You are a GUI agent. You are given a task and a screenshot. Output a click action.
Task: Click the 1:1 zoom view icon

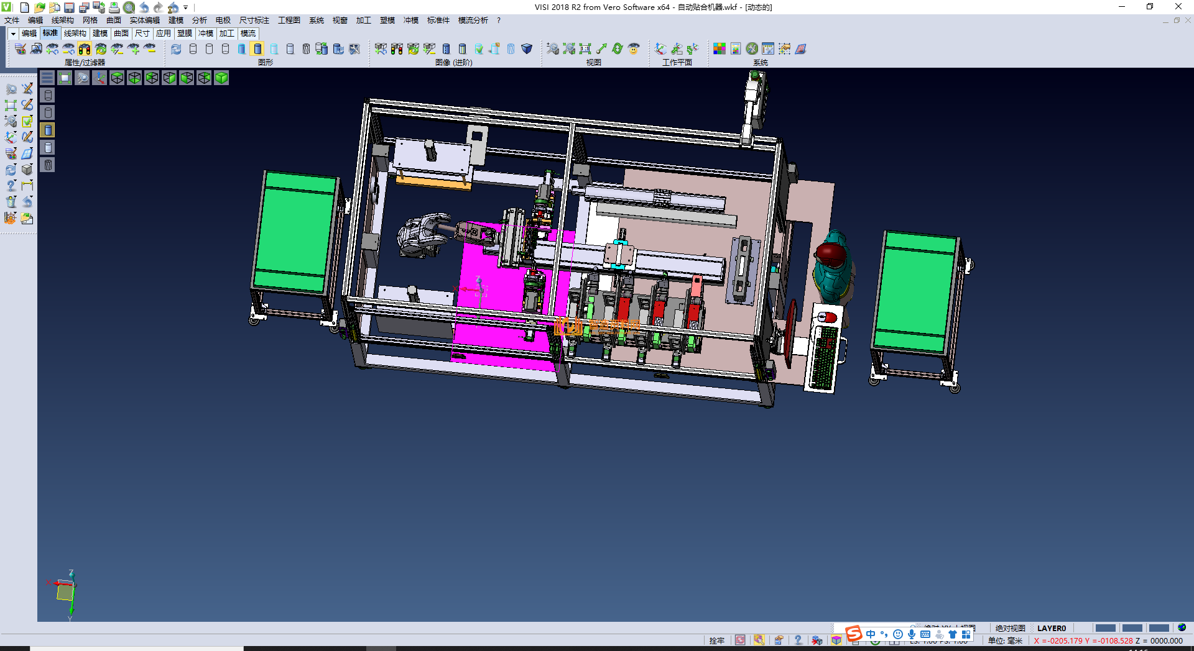coord(585,48)
